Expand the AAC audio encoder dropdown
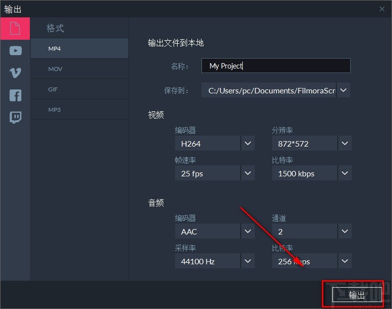Image resolution: width=392 pixels, height=309 pixels. tap(248, 232)
